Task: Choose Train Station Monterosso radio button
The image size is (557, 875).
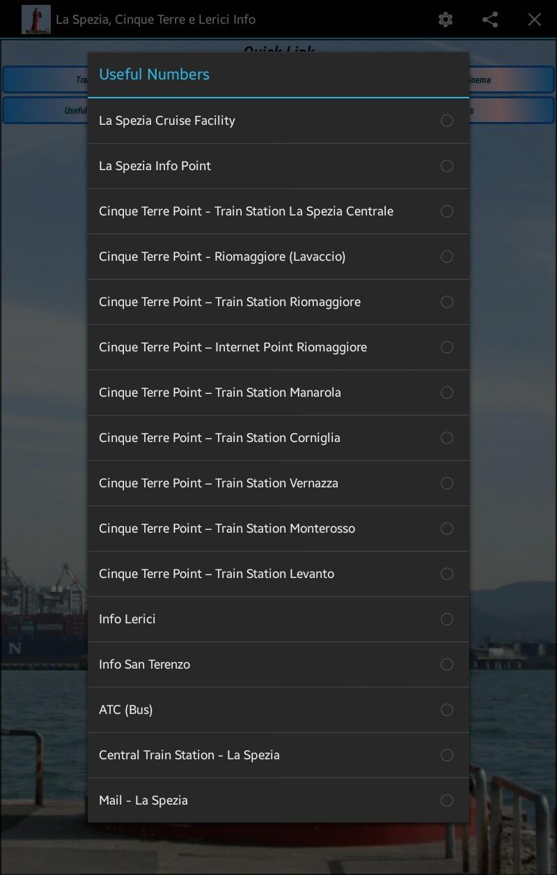Action: pyautogui.click(x=447, y=528)
